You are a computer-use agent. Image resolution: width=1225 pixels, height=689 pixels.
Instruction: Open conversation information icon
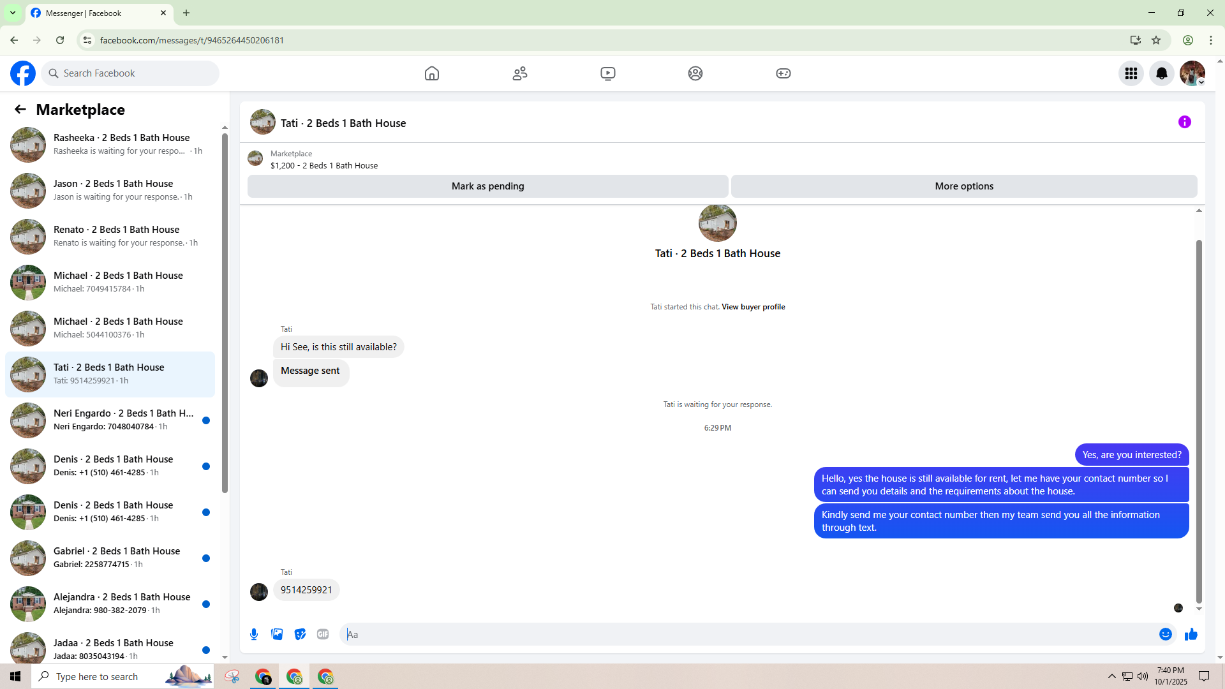(1185, 122)
